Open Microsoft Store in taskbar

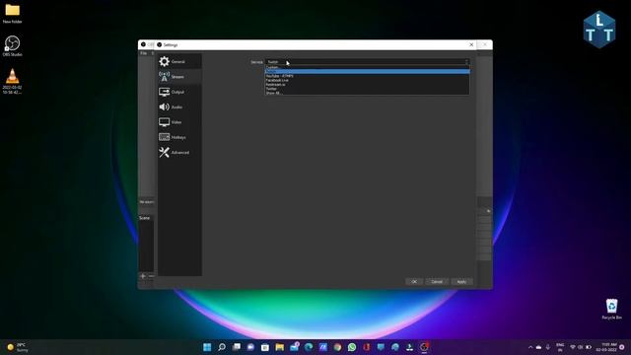click(265, 347)
